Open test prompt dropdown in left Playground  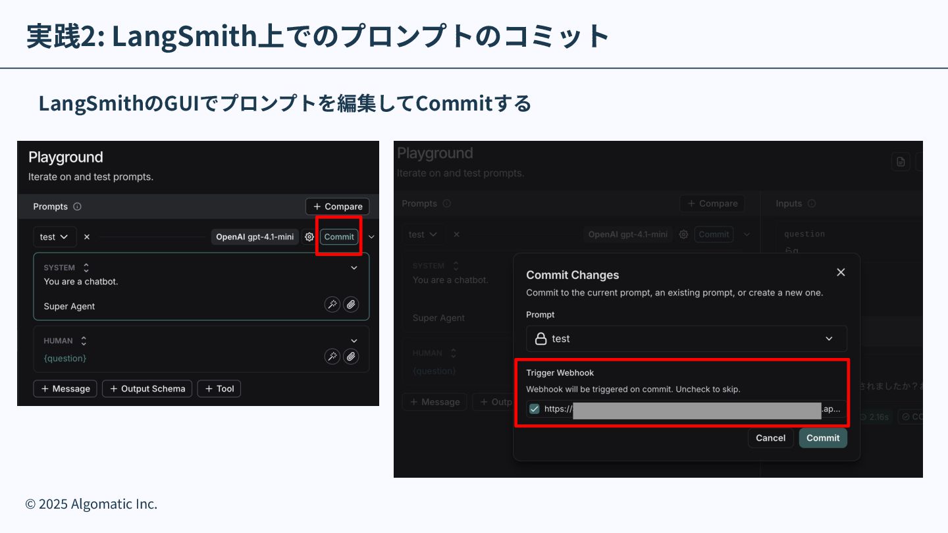[55, 237]
